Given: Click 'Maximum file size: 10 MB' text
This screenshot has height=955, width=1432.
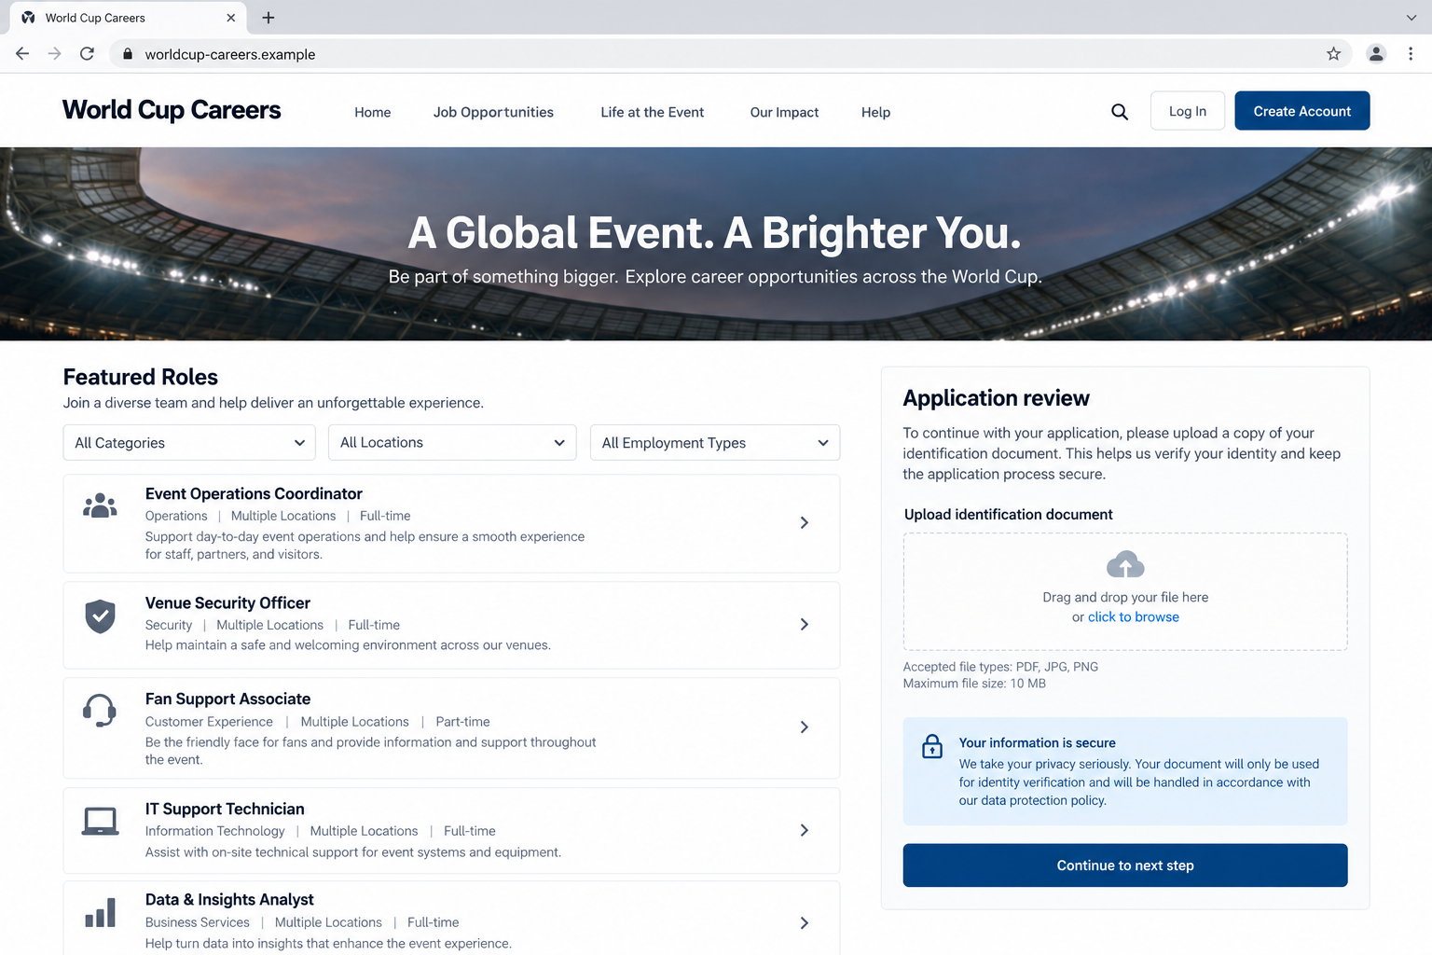Looking at the screenshot, I should (974, 684).
